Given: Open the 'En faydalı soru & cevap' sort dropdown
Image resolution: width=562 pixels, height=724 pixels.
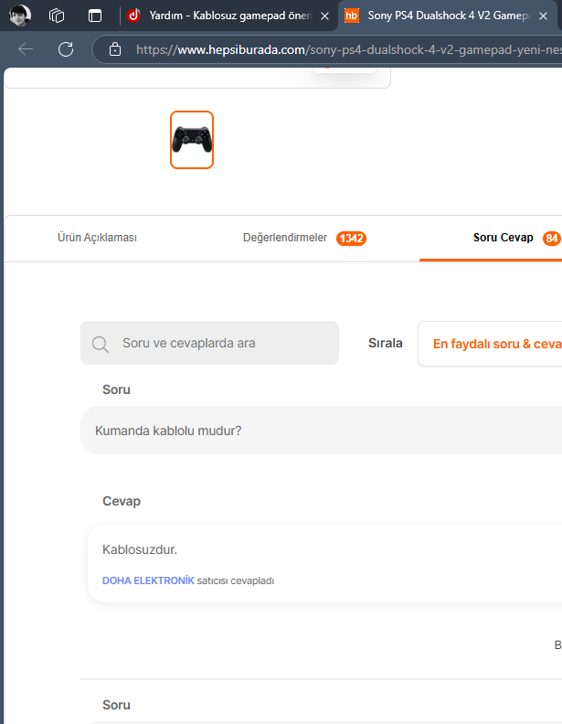Looking at the screenshot, I should point(490,344).
